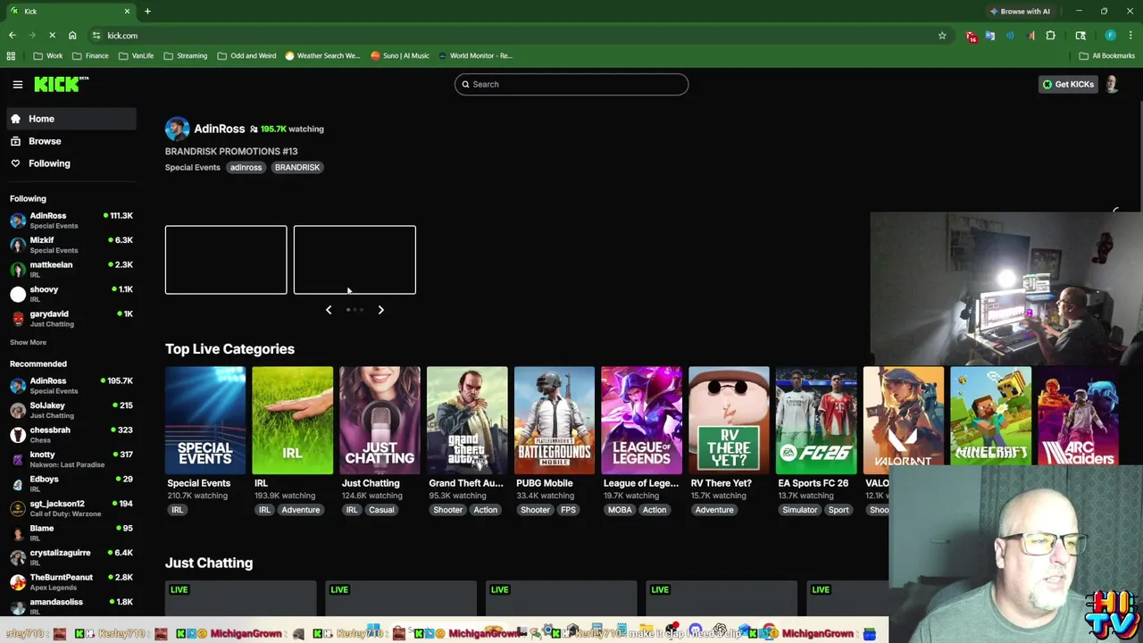Open the RV There Yet? category thumbnail
The height and width of the screenshot is (643, 1143).
[x=729, y=420]
